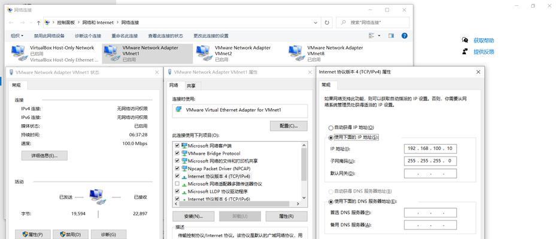Select the 网络 tab in properties dialog
The image size is (558, 239).
click(174, 85)
